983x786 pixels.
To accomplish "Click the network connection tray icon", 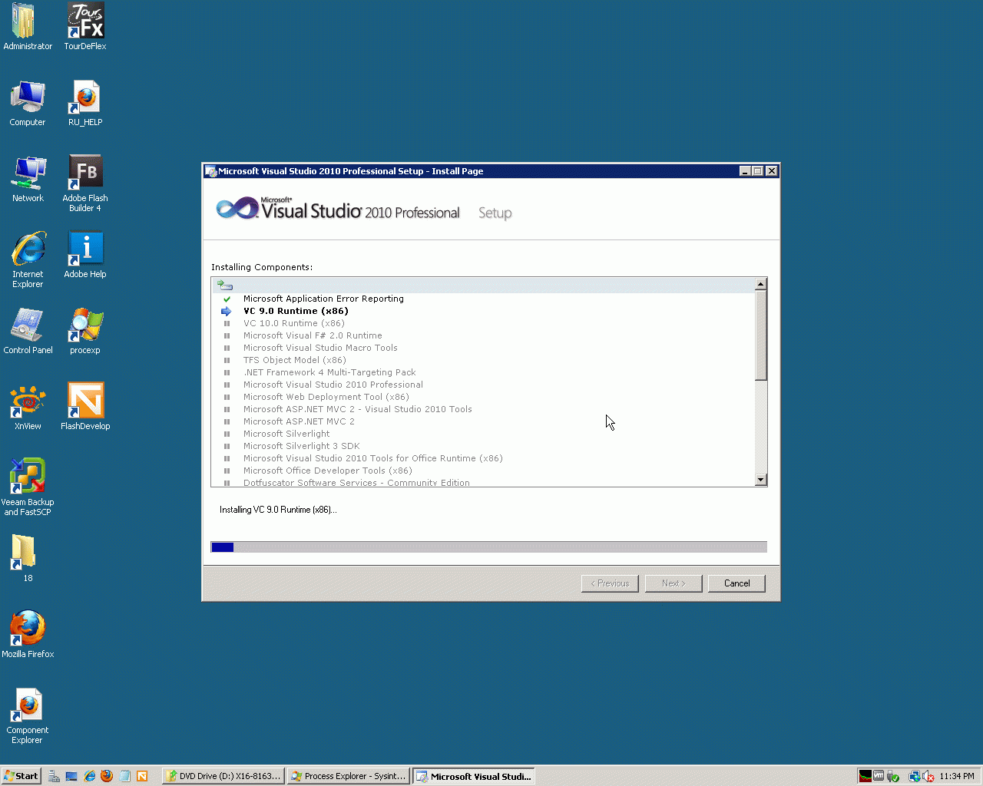I will coord(915,776).
